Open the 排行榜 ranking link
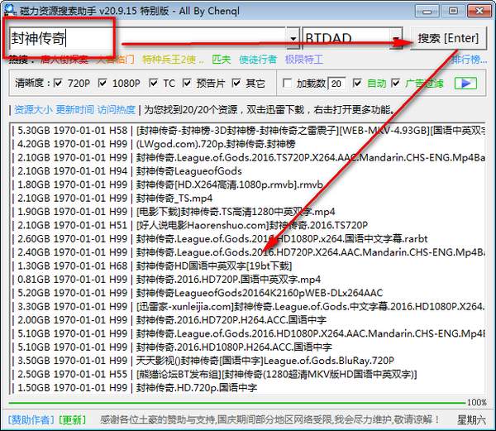This screenshot has height=431, width=496. pos(469,60)
